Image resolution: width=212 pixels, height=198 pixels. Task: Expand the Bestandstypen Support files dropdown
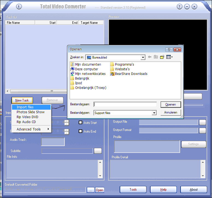pyautogui.click(x=154, y=113)
